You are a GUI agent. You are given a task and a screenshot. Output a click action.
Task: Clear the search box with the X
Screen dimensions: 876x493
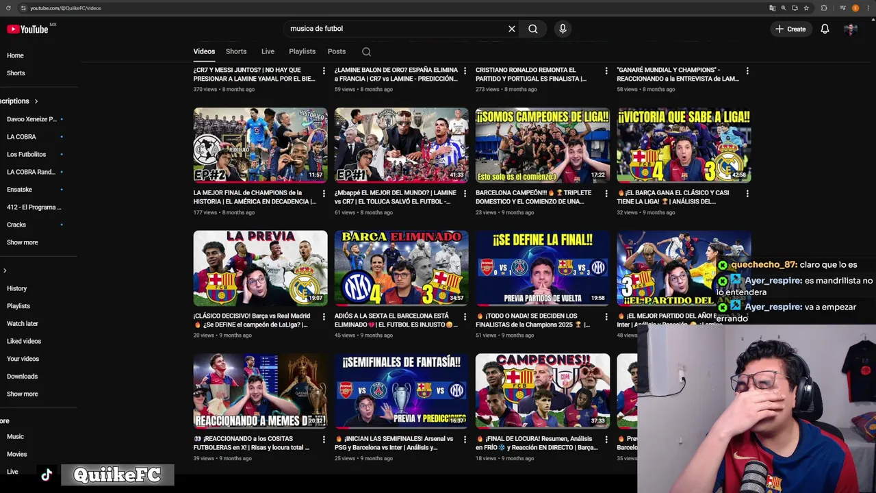(511, 29)
